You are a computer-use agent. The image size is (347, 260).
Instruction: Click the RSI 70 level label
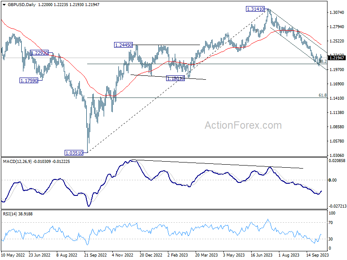click(331, 223)
